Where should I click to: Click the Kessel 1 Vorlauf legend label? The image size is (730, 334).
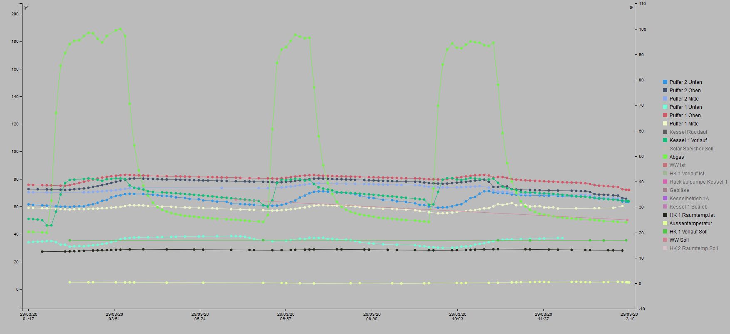point(688,140)
